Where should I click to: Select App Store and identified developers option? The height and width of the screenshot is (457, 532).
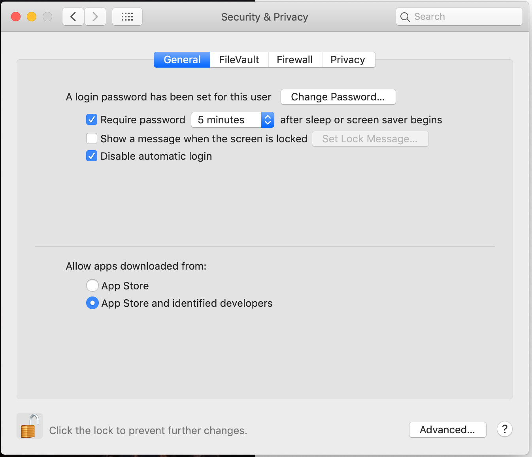(x=92, y=303)
